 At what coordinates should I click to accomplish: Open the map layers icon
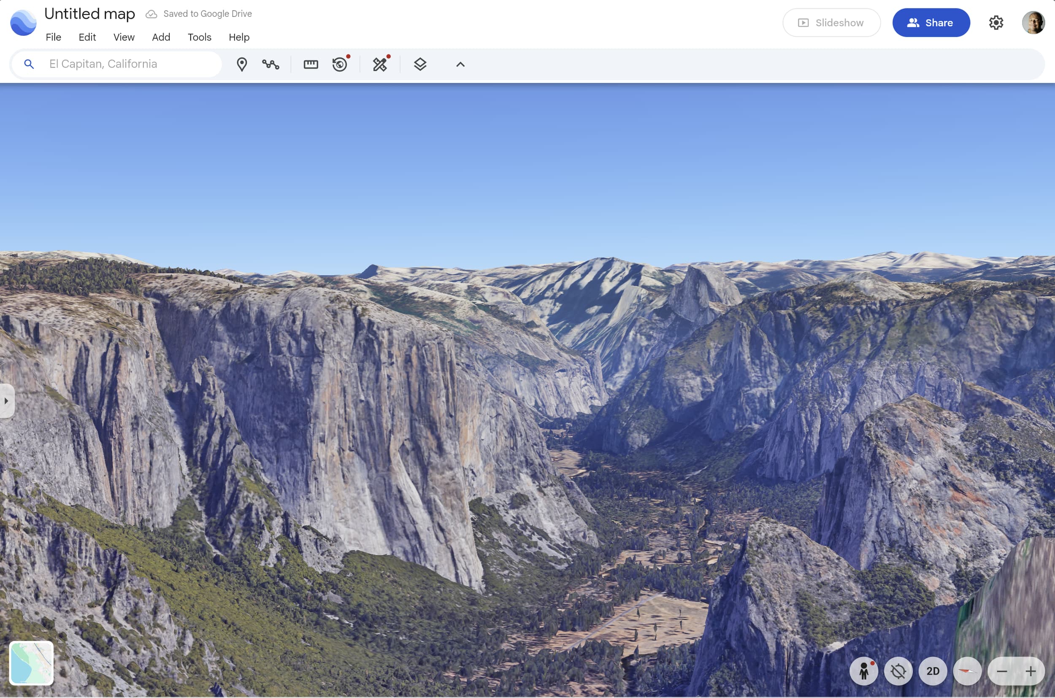click(420, 65)
